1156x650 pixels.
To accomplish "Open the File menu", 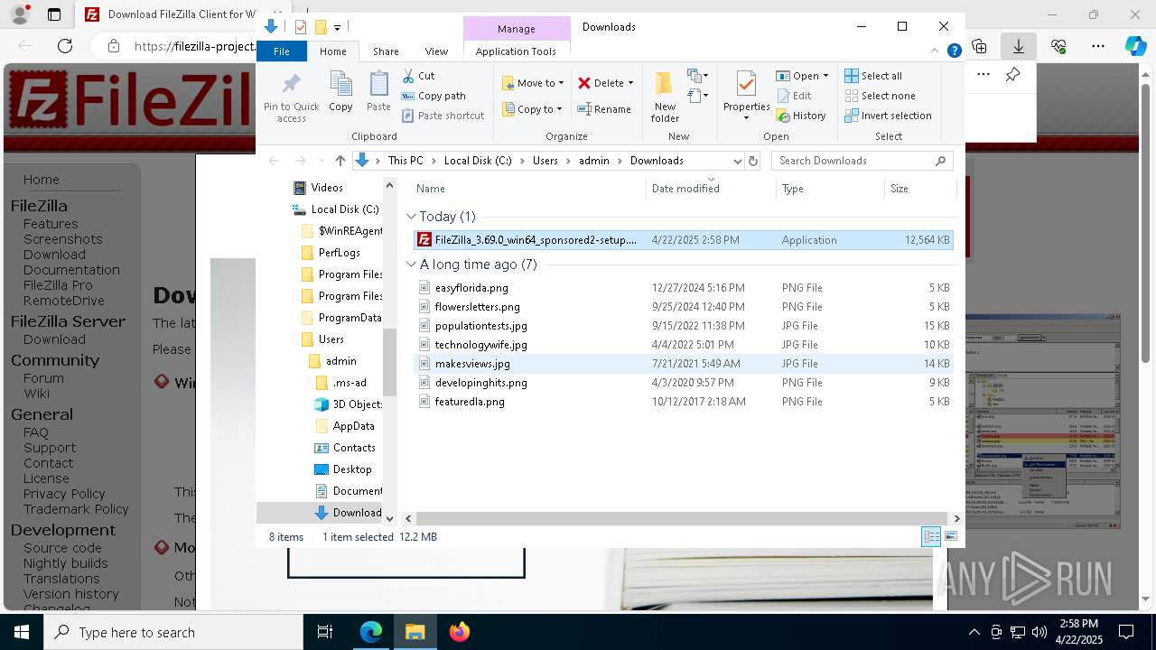I will pos(282,51).
